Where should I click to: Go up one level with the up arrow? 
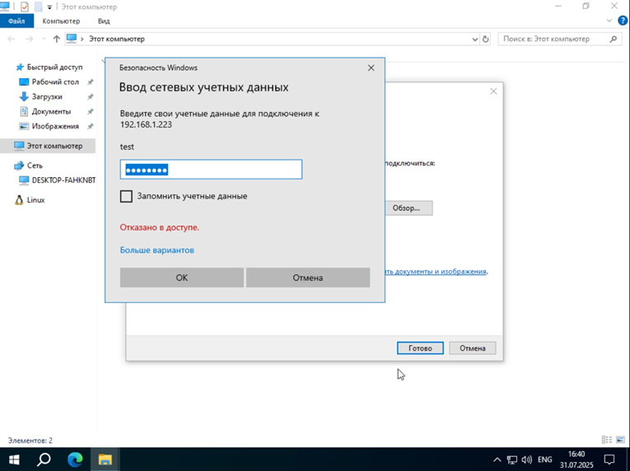pos(57,39)
